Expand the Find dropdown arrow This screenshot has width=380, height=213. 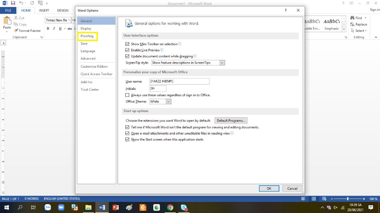coord(366,18)
